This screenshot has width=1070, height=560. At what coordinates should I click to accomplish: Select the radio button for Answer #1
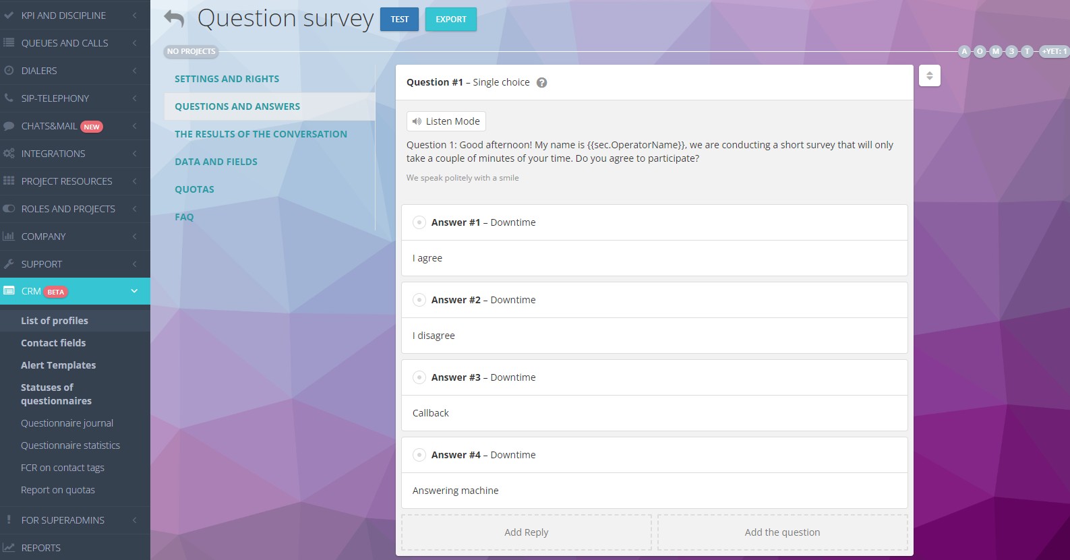coord(419,222)
